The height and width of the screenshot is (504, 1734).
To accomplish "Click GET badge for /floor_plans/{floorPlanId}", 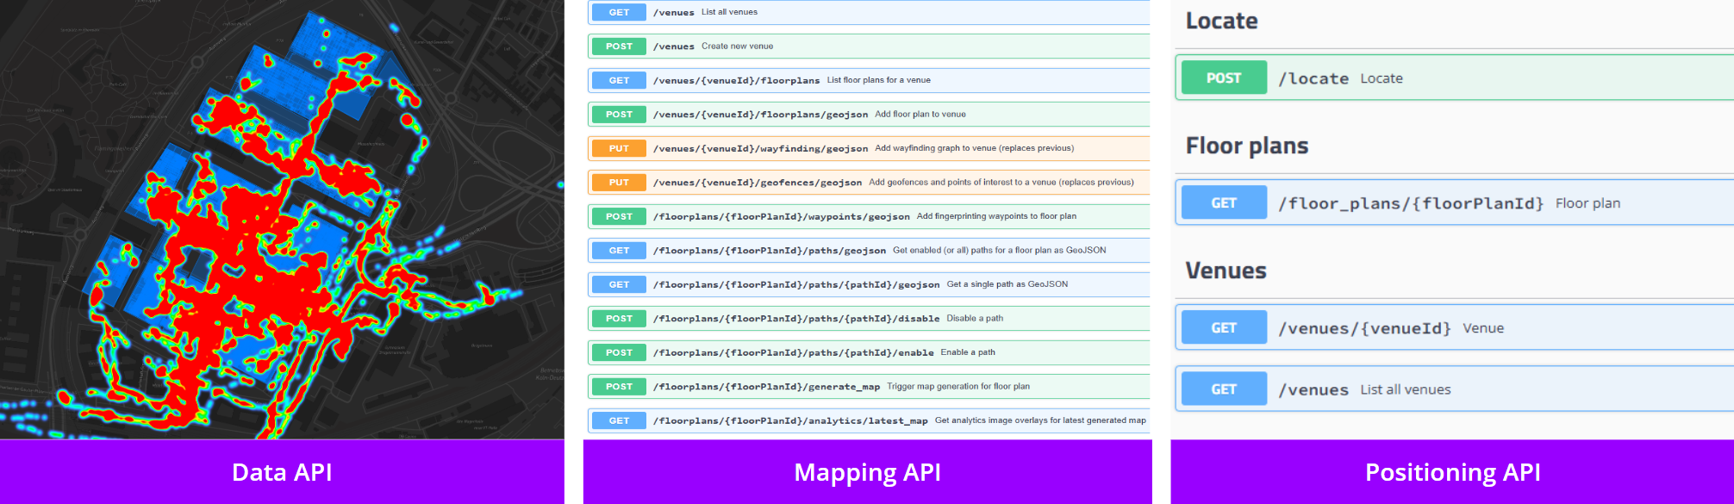I will coord(1224,203).
